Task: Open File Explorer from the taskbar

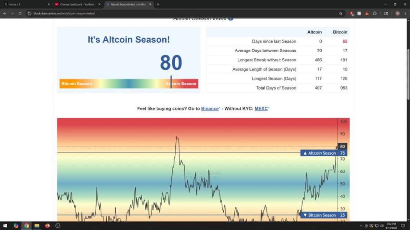Action: pos(37,226)
